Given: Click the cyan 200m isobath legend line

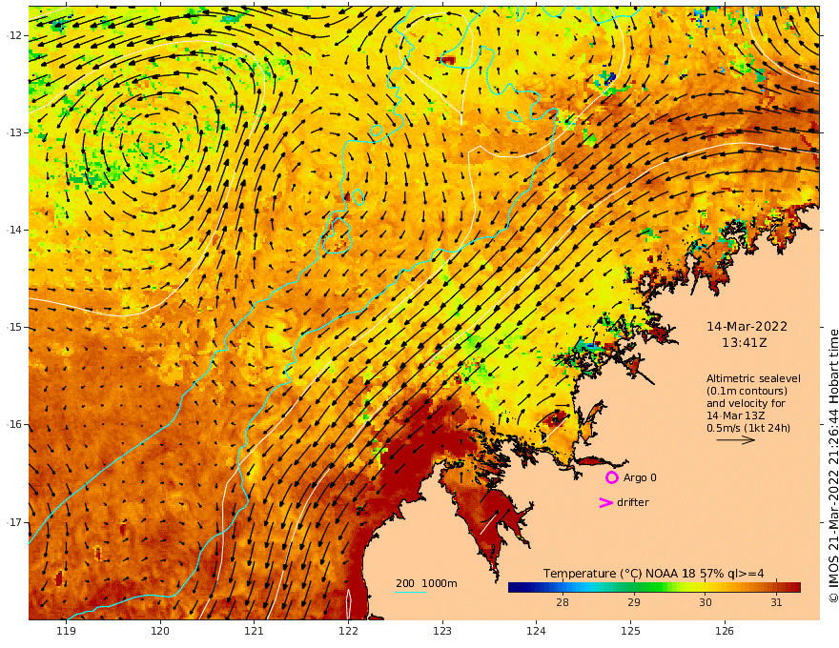Looking at the screenshot, I should click(411, 592).
